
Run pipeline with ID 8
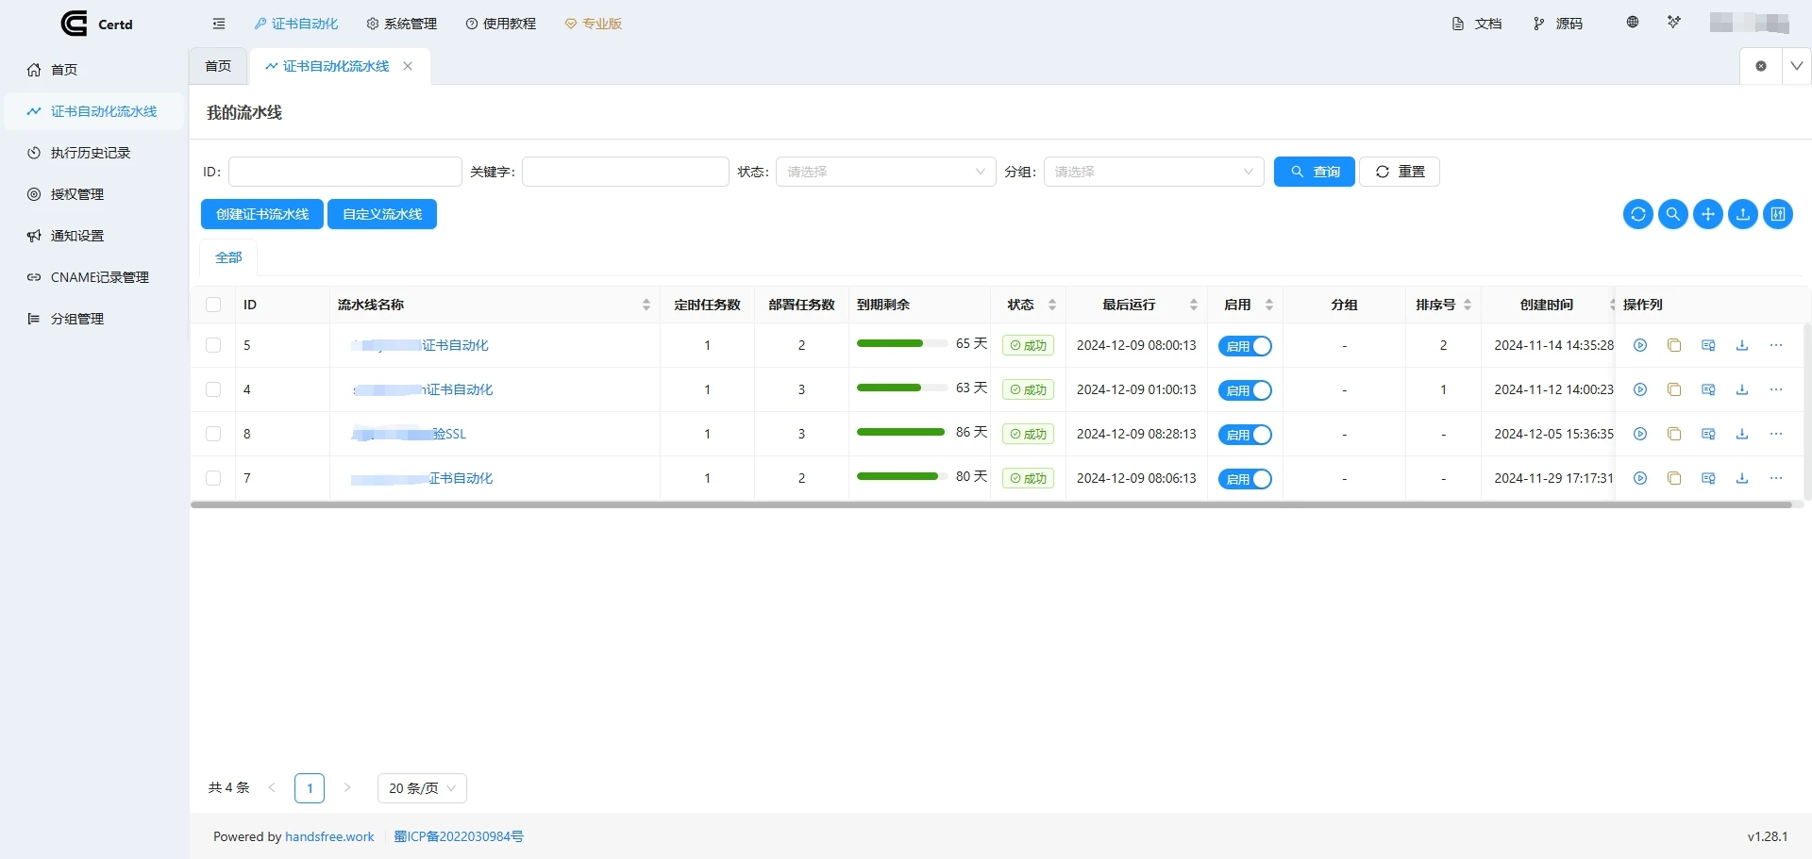(1640, 434)
